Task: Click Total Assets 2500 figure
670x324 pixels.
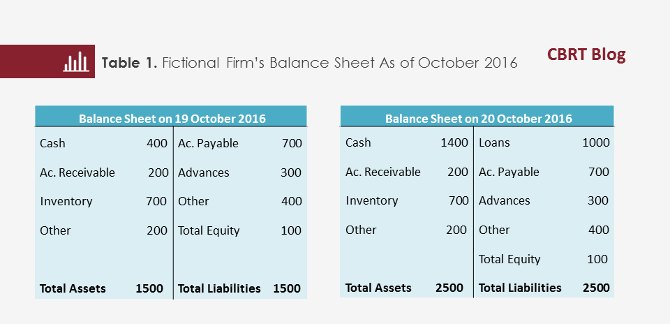Action: (449, 288)
